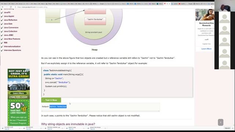Open the Java Applet sidebar link
235x132 pixels.
click(x=9, y=16)
